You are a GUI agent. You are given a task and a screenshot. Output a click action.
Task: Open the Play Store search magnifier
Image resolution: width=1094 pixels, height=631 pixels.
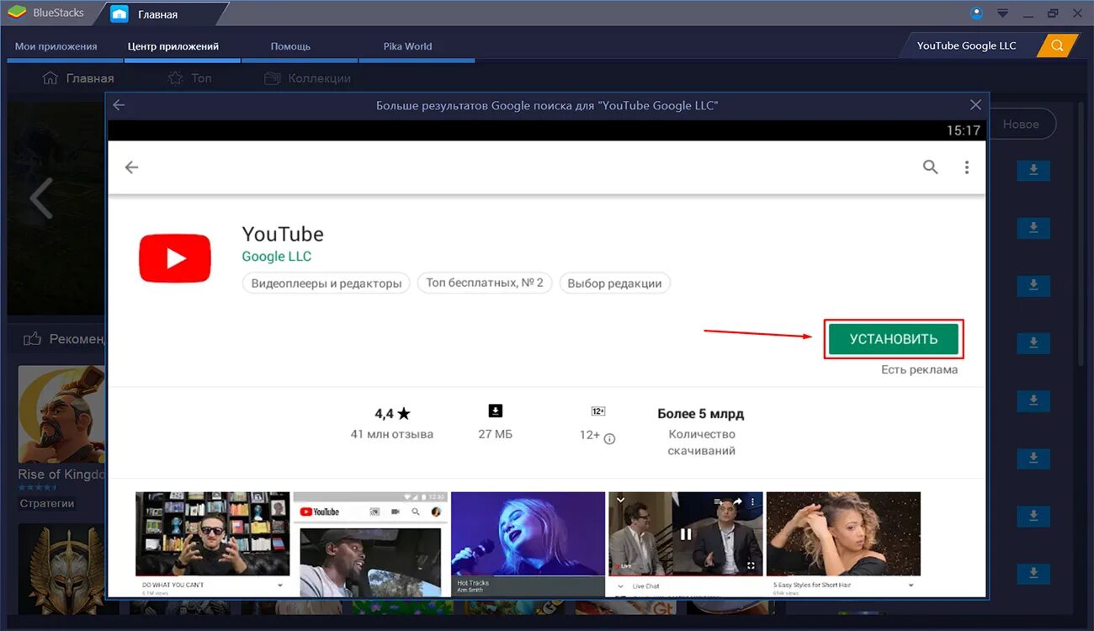[x=930, y=167]
